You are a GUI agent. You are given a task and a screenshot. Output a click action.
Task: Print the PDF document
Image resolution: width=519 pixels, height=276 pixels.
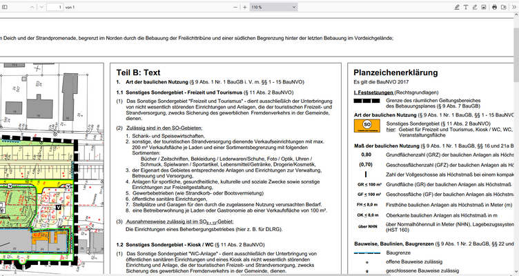pos(495,6)
